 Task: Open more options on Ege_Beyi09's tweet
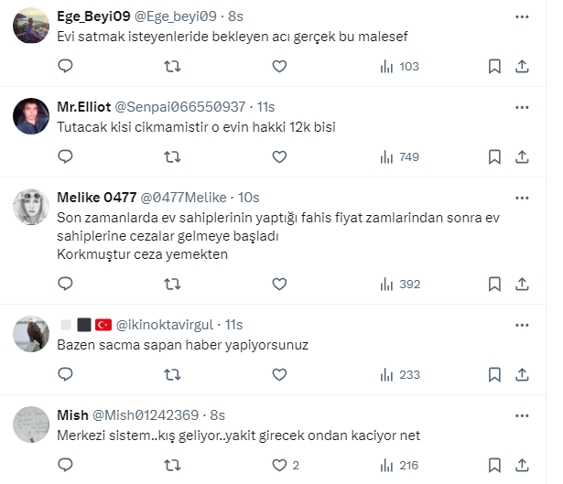tap(522, 16)
